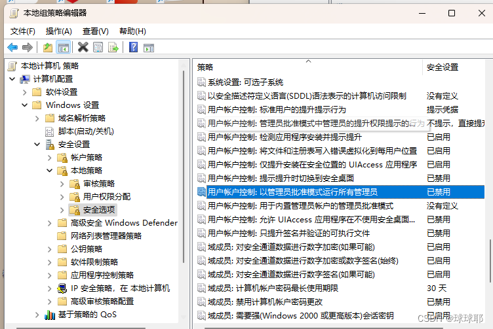Screen dimensions: 493x329
Task: Click policy icon for 系统设置: 可选子系统
Action: pos(201,82)
